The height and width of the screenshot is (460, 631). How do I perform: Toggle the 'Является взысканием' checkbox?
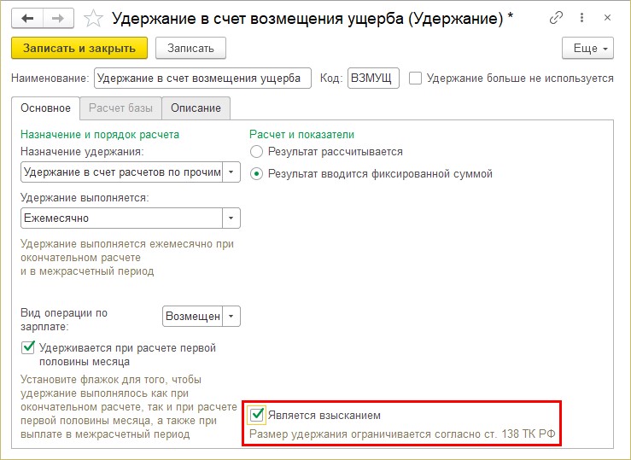(257, 415)
